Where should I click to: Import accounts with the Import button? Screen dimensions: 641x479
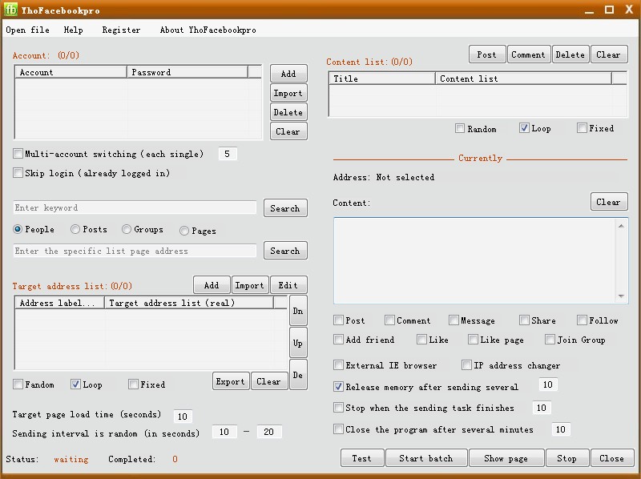tap(288, 93)
